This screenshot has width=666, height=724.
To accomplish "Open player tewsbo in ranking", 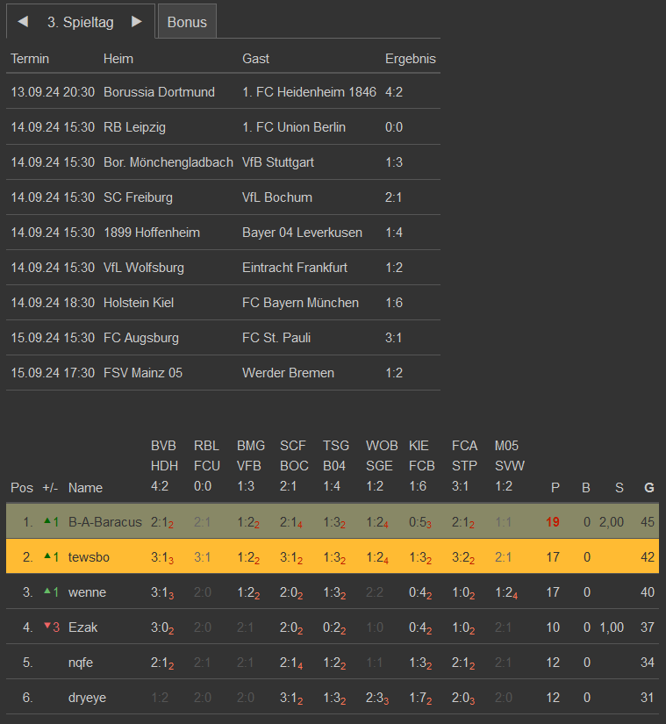I will (x=87, y=557).
